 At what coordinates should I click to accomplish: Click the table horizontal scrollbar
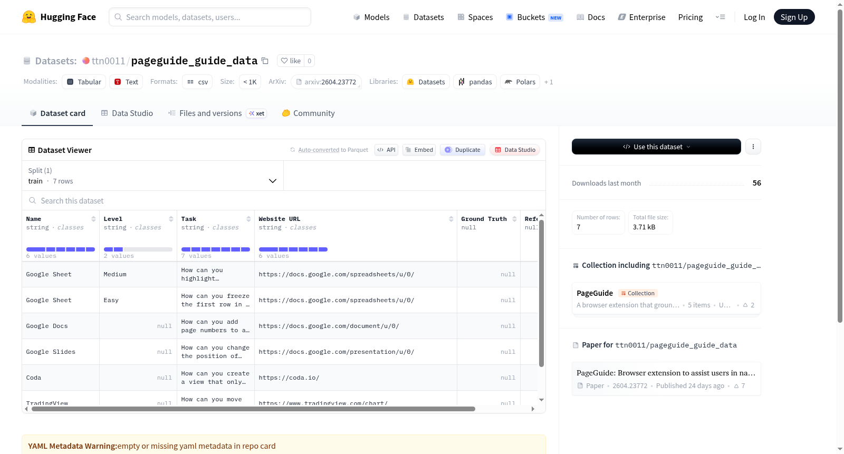pos(253,409)
